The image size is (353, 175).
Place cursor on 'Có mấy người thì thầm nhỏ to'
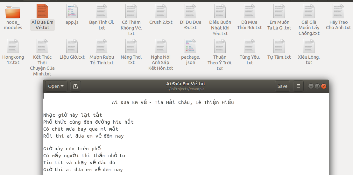84,156
